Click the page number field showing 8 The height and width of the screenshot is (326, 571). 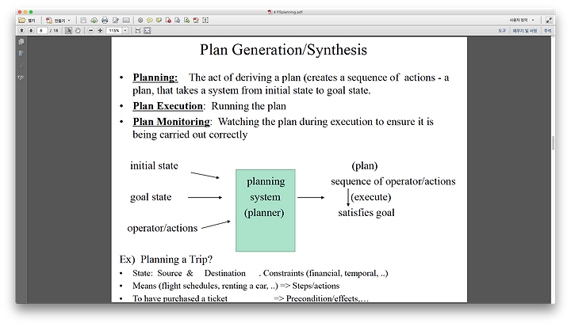(42, 31)
